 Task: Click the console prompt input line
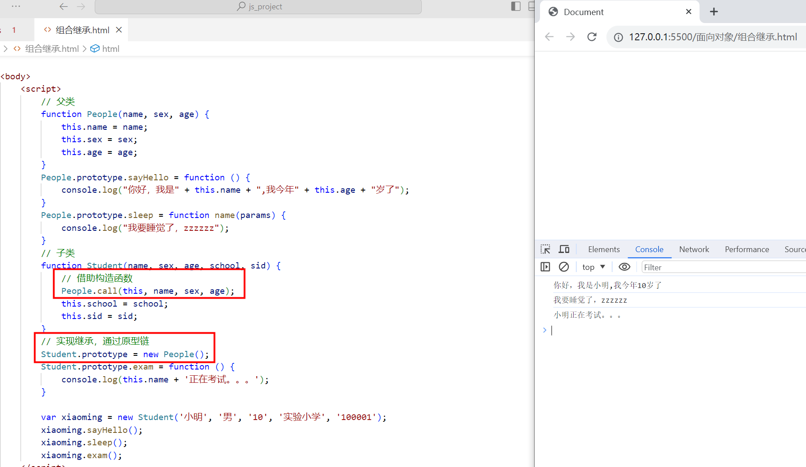coord(677,330)
